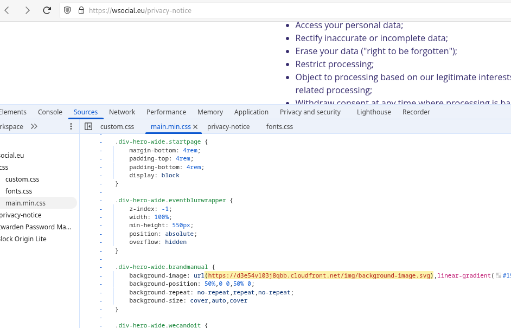Click the browser forward arrow

click(27, 10)
